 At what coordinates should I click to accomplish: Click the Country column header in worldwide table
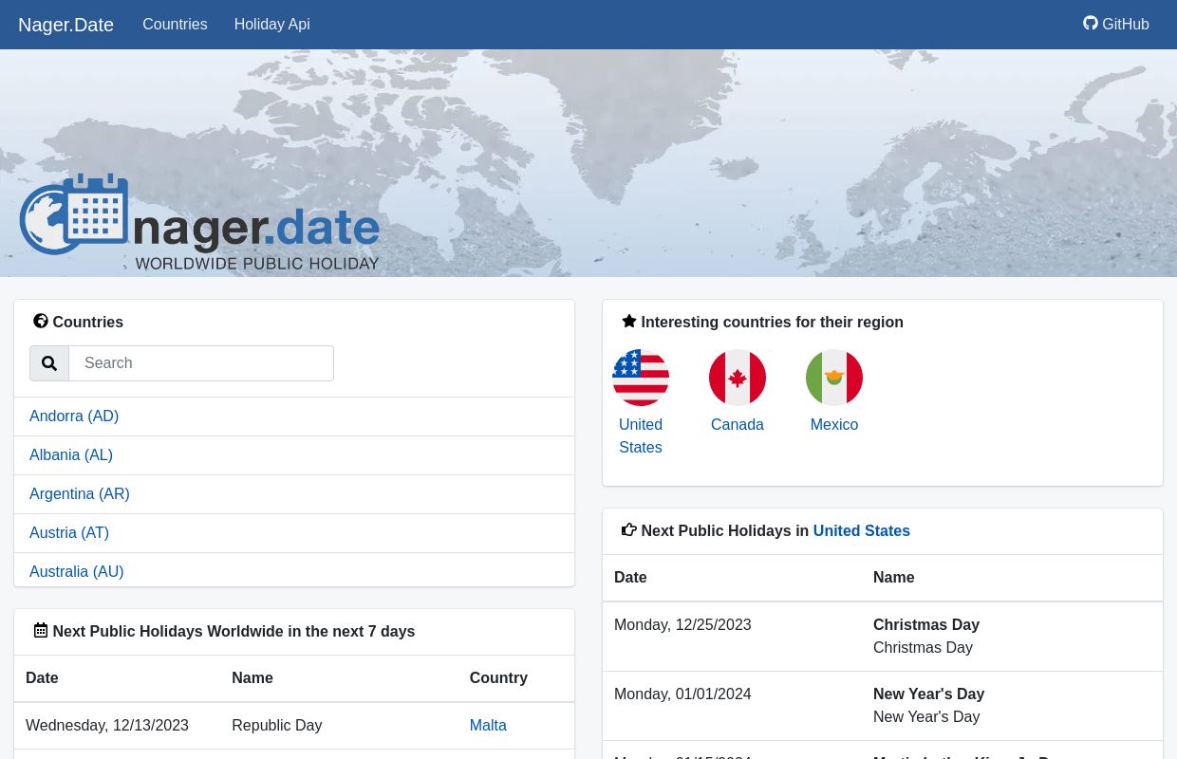[498, 678]
